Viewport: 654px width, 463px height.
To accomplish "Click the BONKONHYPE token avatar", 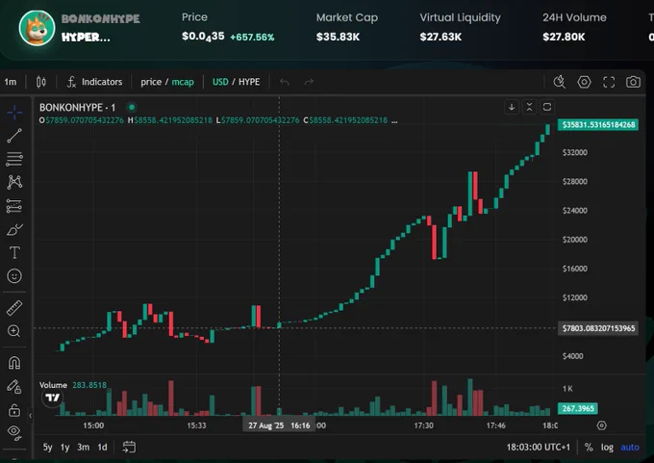I will (x=37, y=28).
